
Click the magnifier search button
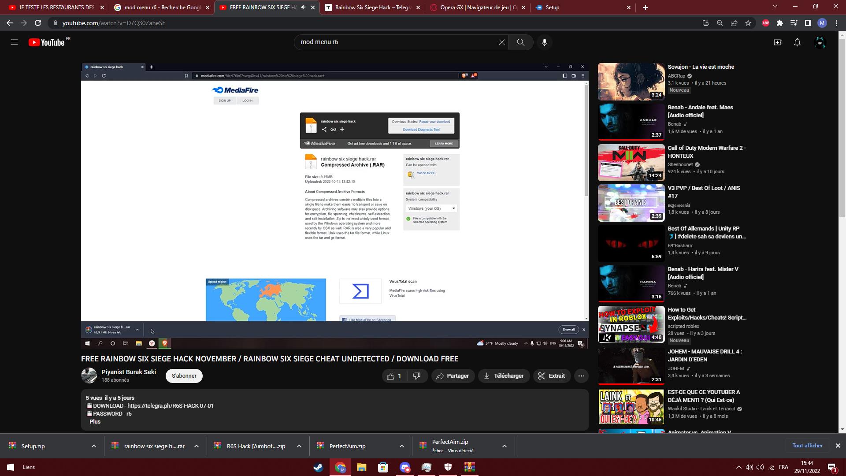(x=520, y=42)
